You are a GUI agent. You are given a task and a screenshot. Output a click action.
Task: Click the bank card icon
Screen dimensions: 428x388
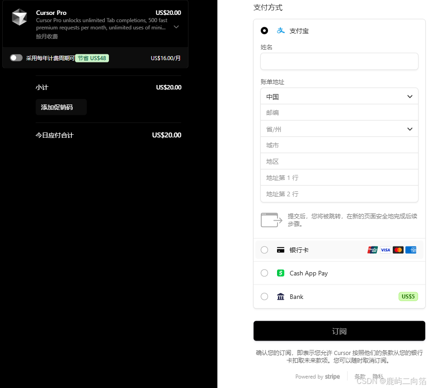281,250
